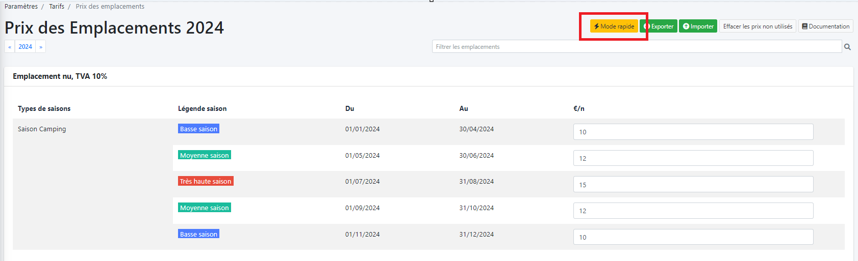This screenshot has width=858, height=261.
Task: Edit price for Très haute saison
Action: tap(693, 185)
